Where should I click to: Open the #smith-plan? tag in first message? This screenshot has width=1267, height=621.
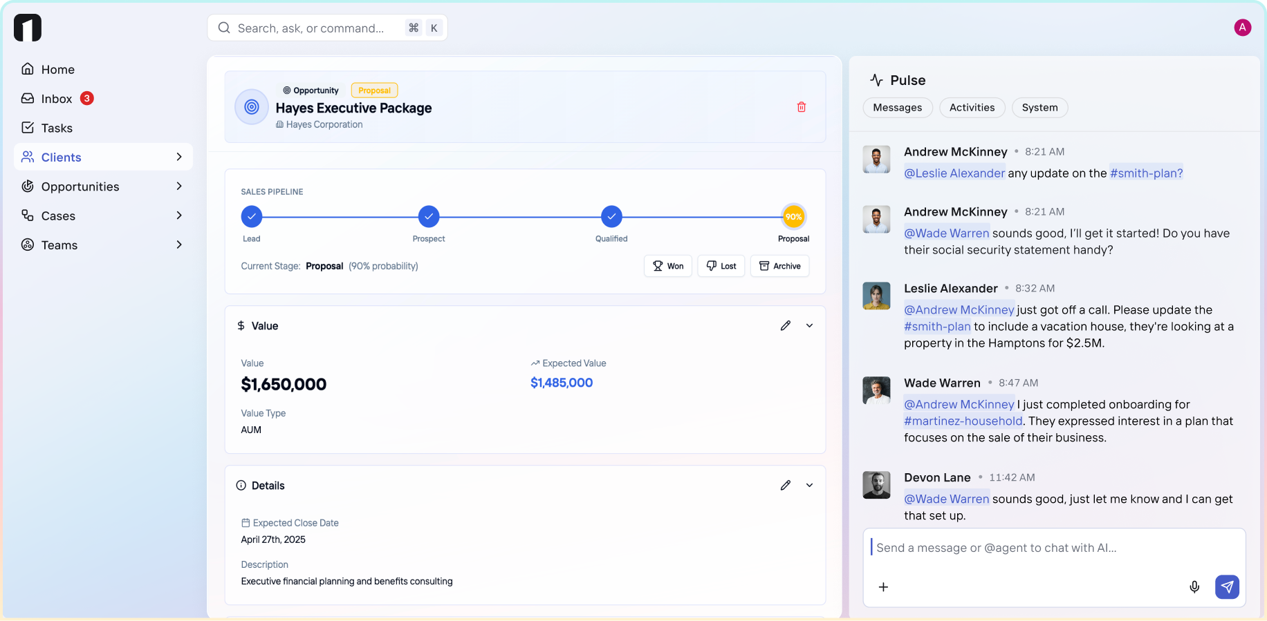coord(1146,173)
